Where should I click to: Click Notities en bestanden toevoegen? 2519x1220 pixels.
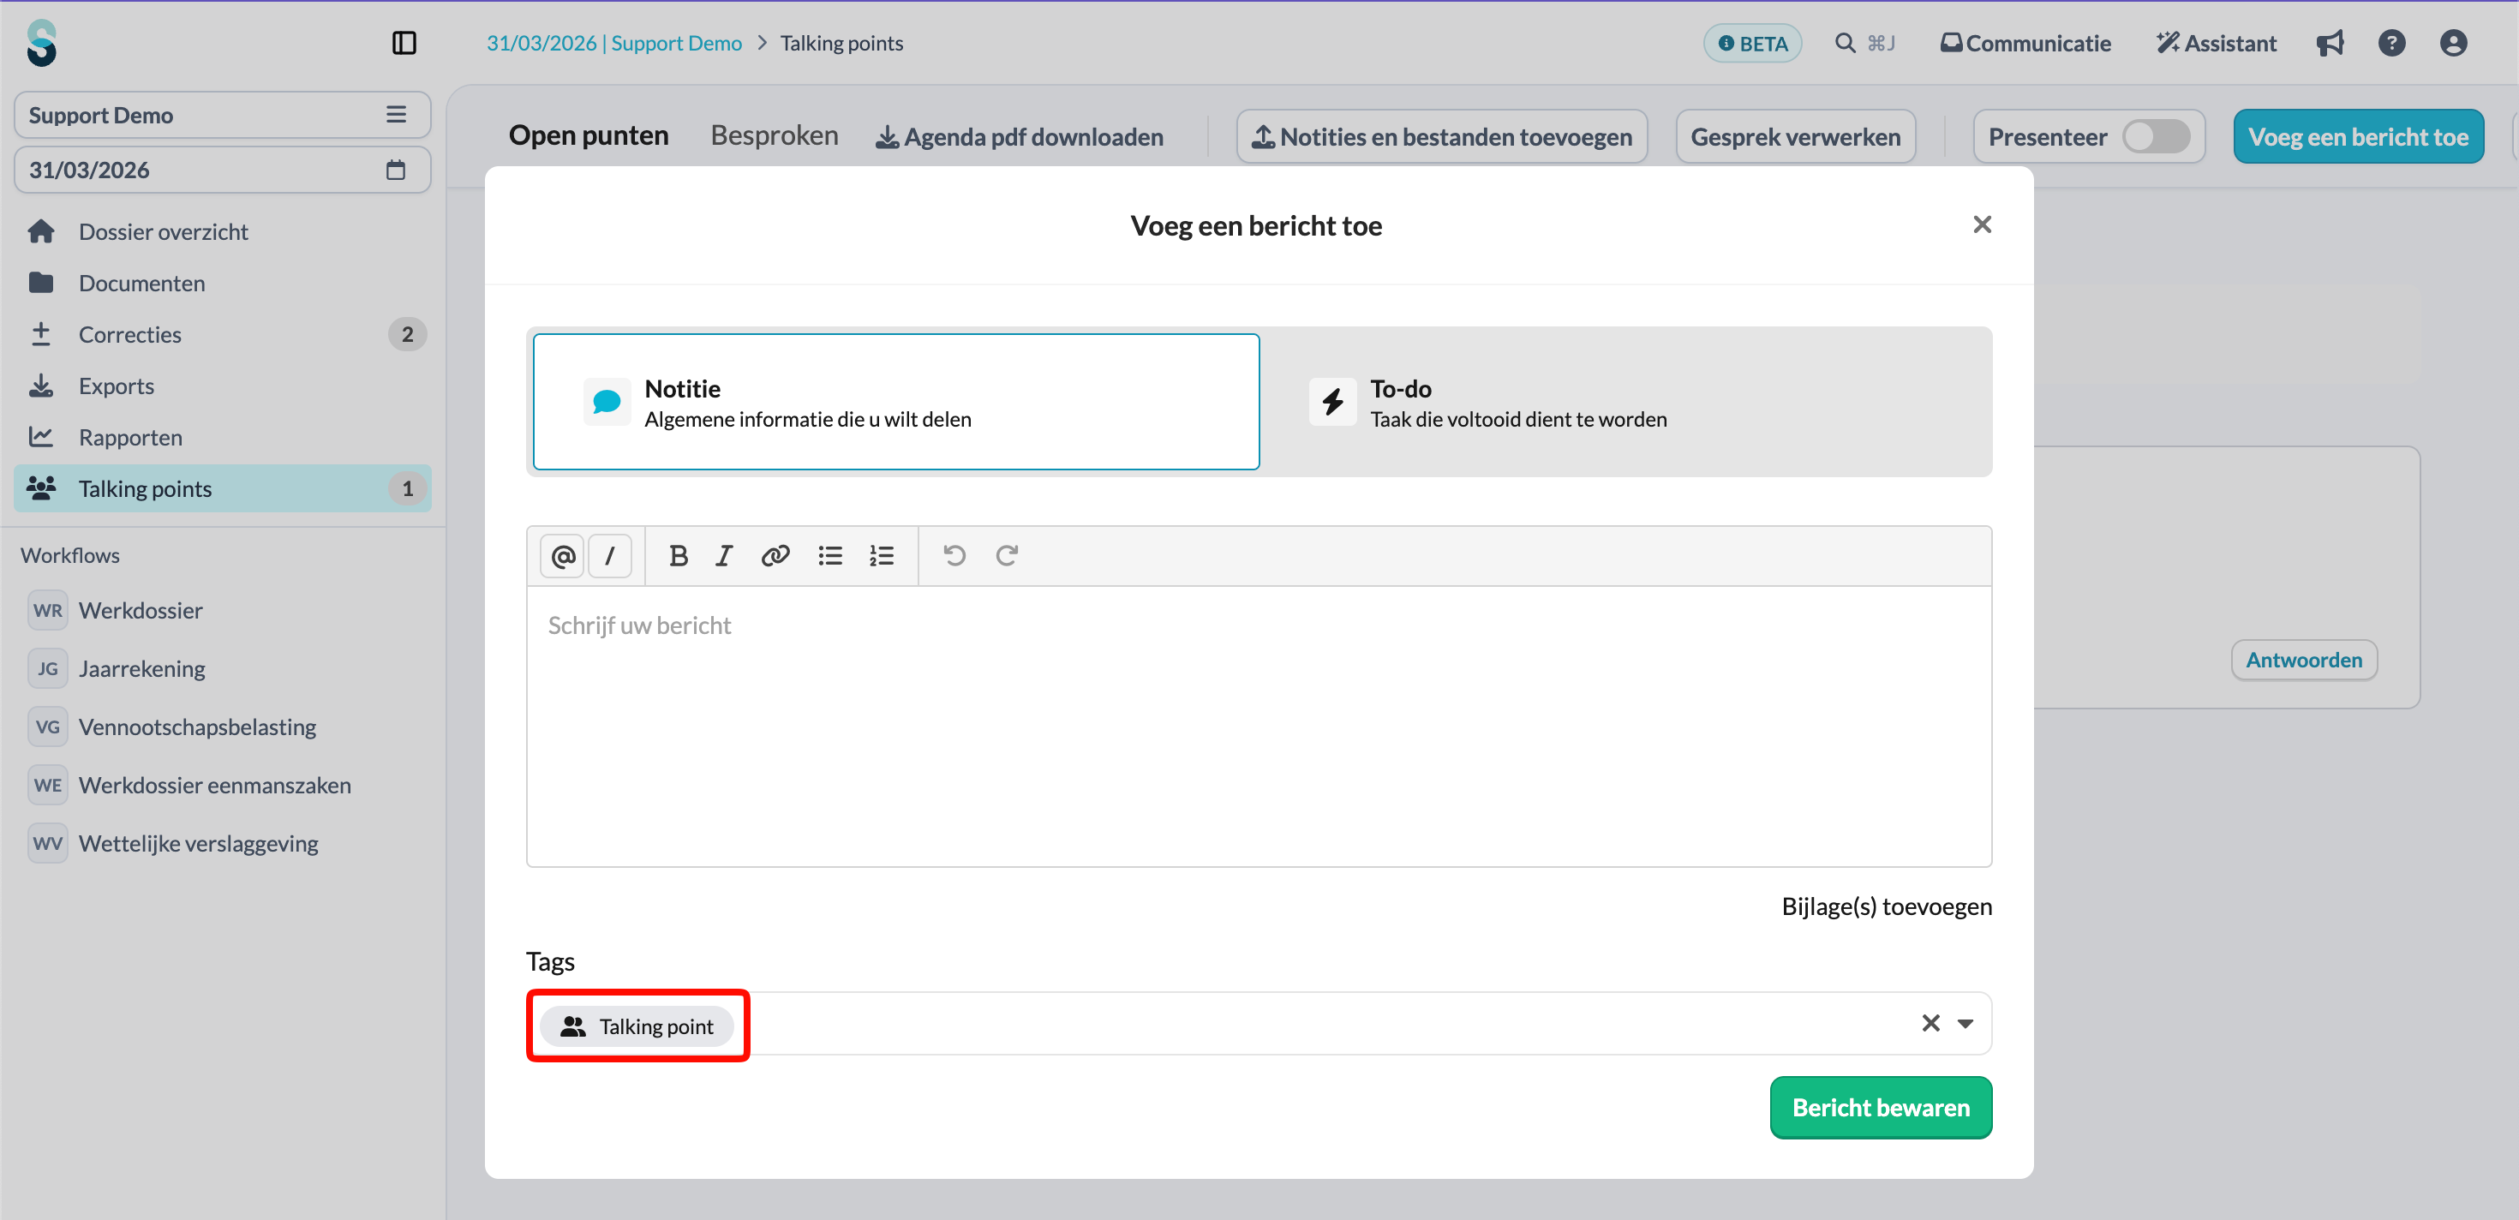pyautogui.click(x=1441, y=137)
